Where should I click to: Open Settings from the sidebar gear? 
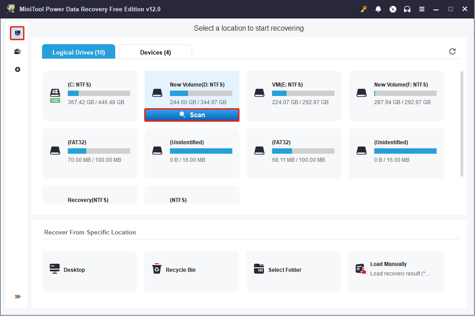[17, 69]
